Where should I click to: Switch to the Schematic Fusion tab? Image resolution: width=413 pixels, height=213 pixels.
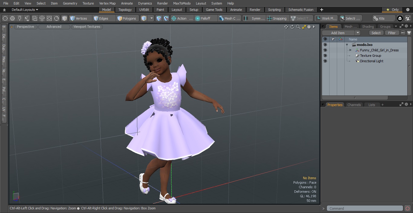point(301,10)
